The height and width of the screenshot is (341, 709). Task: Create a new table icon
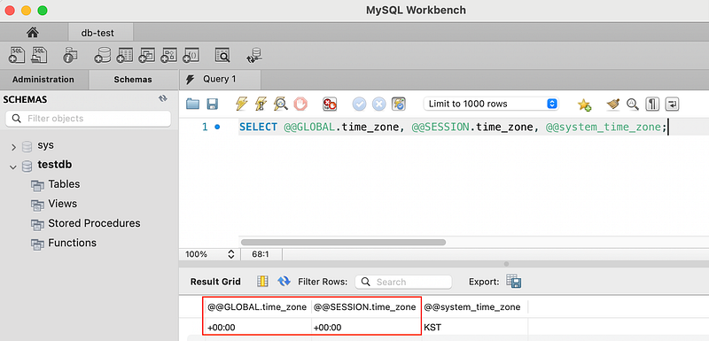tap(124, 55)
